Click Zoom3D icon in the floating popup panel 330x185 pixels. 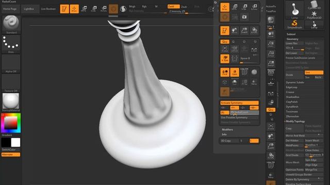point(244,30)
